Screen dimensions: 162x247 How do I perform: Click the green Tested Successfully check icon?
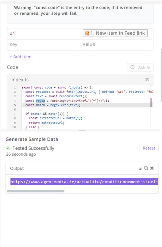click(8, 148)
